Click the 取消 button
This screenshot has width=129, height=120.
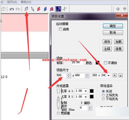113,33
